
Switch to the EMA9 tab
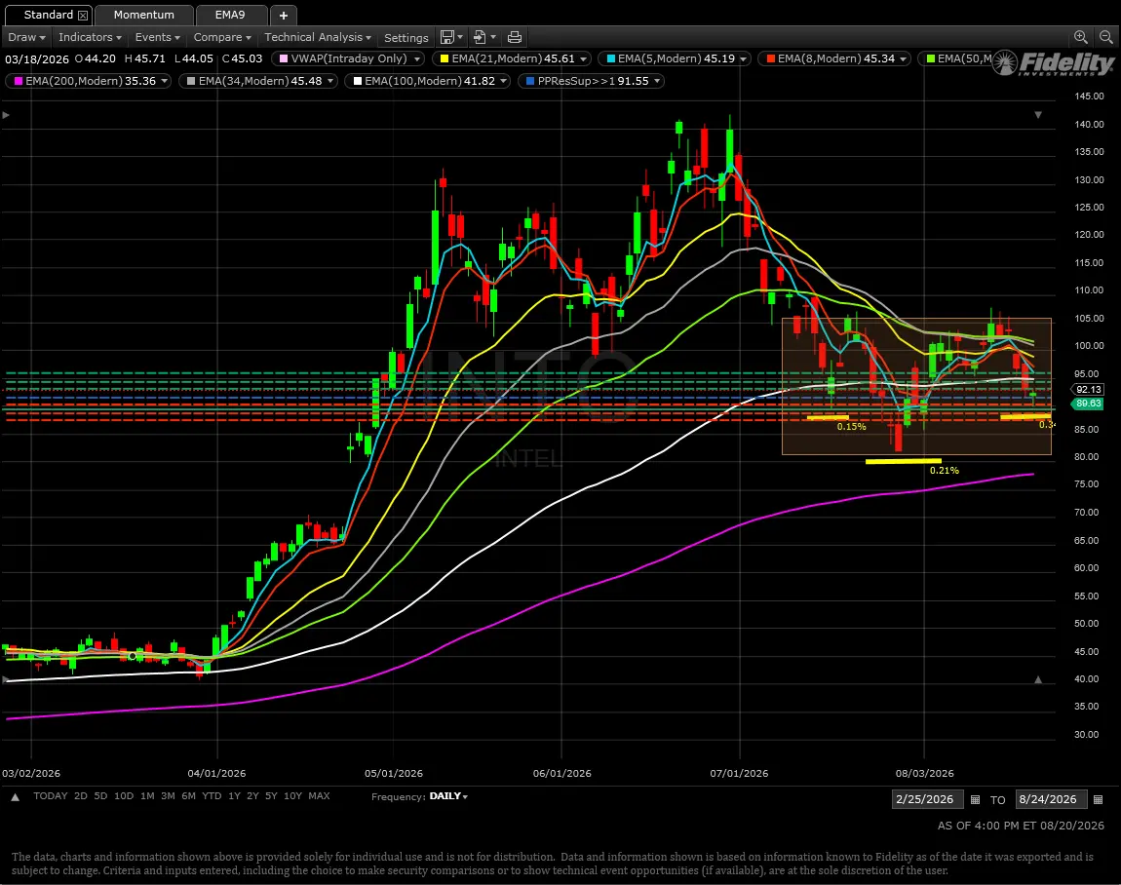coord(230,15)
